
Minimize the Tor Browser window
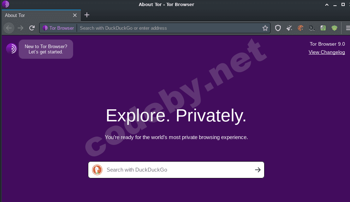(x=335, y=5)
